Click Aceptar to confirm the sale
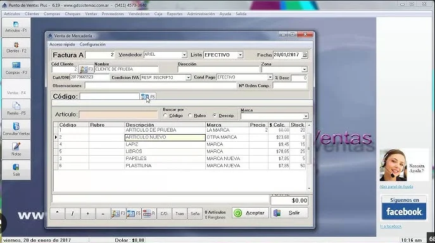Image resolution: width=435 pixels, height=243 pixels. 250,213
